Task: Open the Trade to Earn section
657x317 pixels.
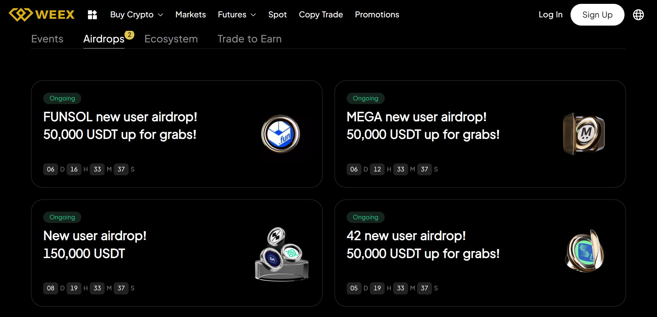Action: click(x=249, y=39)
